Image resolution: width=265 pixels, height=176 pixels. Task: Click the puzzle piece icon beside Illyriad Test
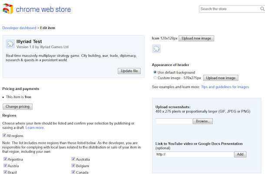click(x=10, y=44)
